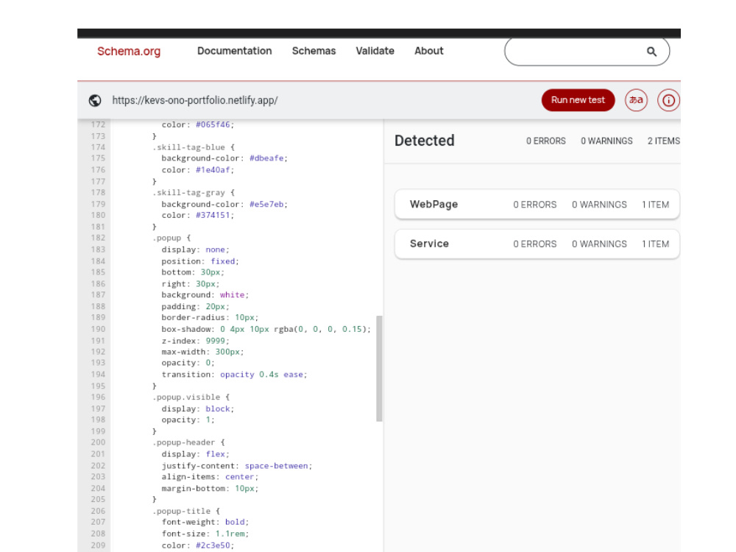
Task: Click the #e5e7eb color value
Action: click(x=266, y=204)
